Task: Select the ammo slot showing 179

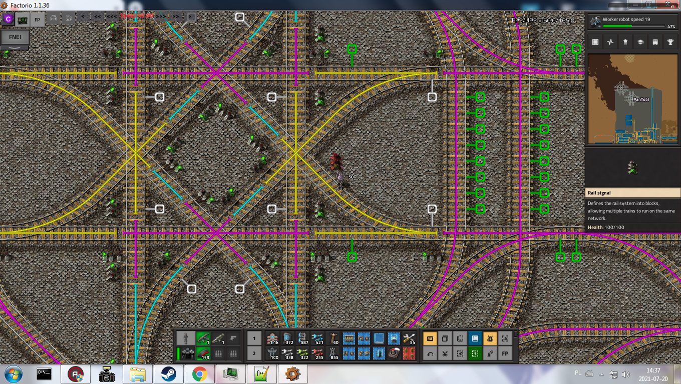Action: (203, 353)
